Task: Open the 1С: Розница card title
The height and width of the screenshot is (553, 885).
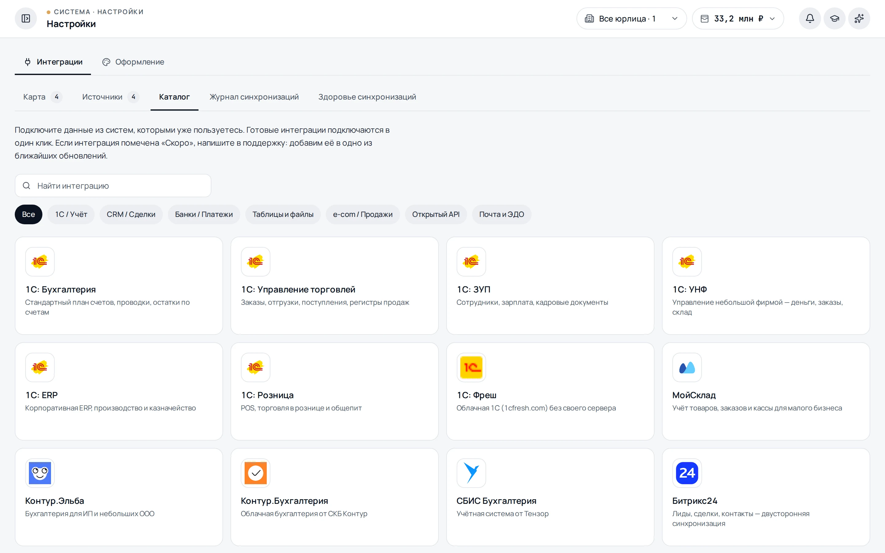Action: coord(267,395)
